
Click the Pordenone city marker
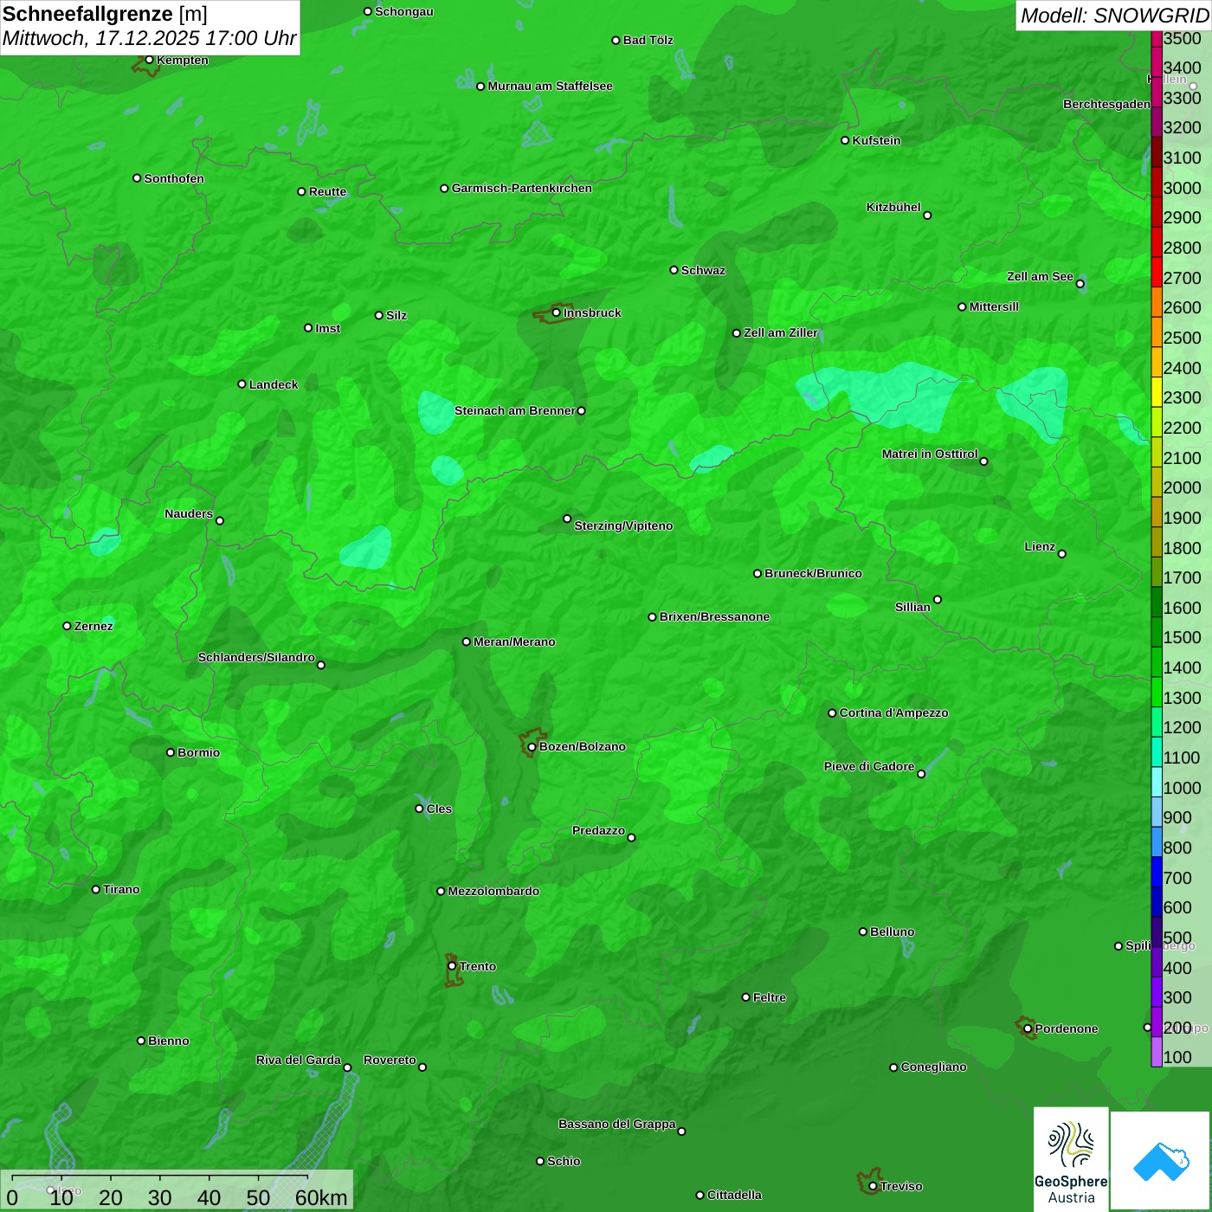pyautogui.click(x=1028, y=1029)
